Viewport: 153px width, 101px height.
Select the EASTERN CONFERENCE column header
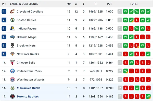24,4
